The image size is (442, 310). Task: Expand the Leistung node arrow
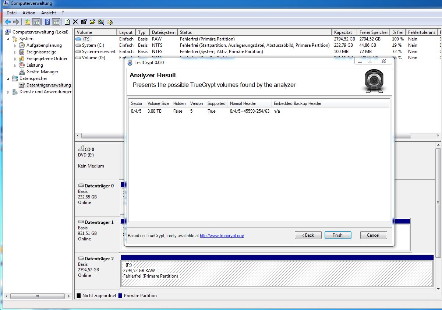[15, 65]
